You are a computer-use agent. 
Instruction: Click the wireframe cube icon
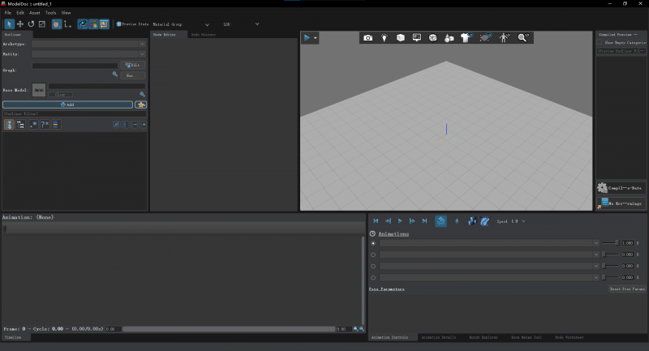pos(433,38)
